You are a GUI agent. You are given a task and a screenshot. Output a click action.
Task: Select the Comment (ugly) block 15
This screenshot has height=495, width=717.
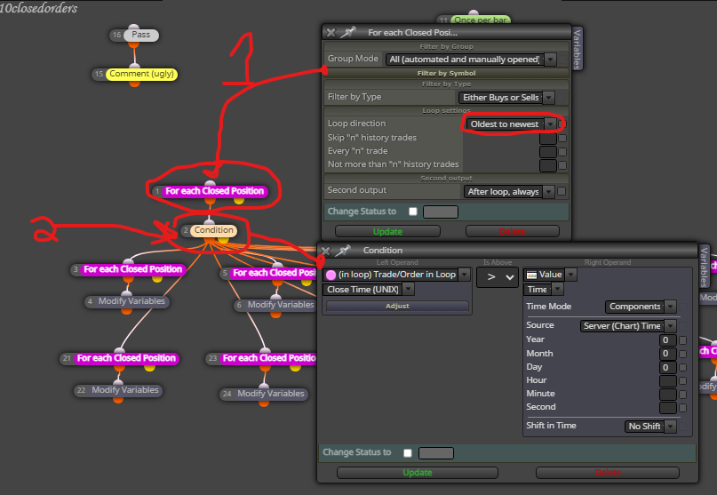pos(141,74)
